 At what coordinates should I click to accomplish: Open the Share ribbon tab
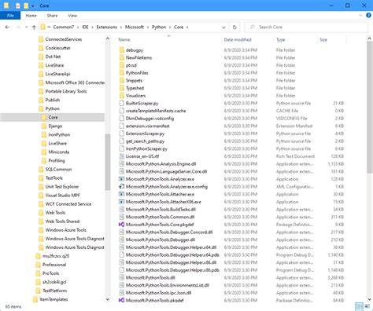coord(52,16)
